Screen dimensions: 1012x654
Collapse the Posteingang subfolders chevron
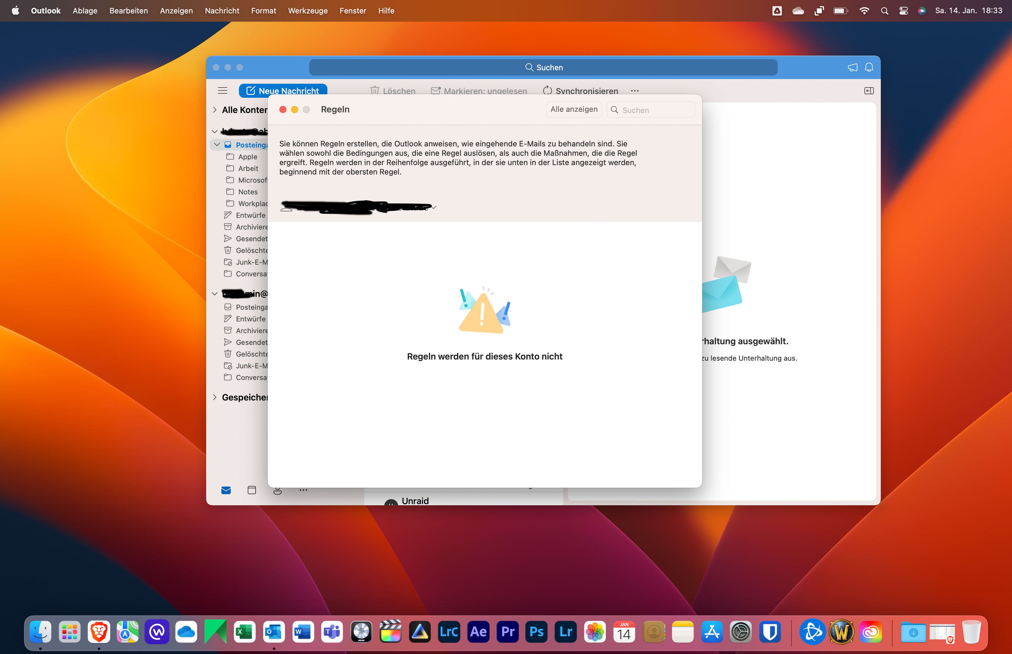217,145
